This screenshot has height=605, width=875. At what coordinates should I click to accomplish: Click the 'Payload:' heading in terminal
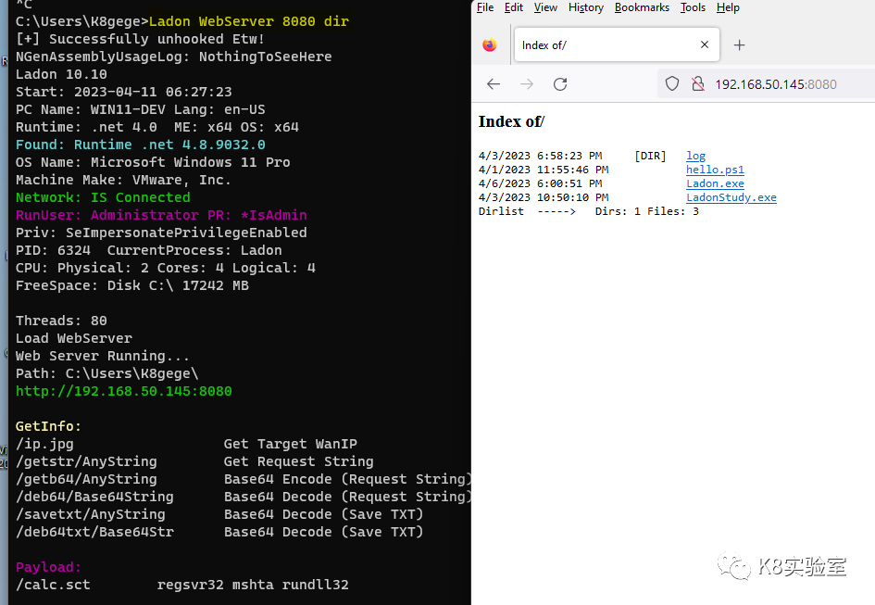click(x=48, y=567)
